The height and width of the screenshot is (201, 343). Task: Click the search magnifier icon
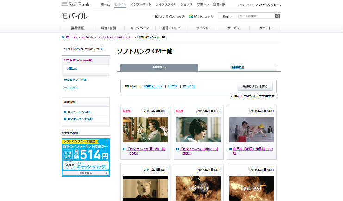pyautogui.click(x=278, y=16)
